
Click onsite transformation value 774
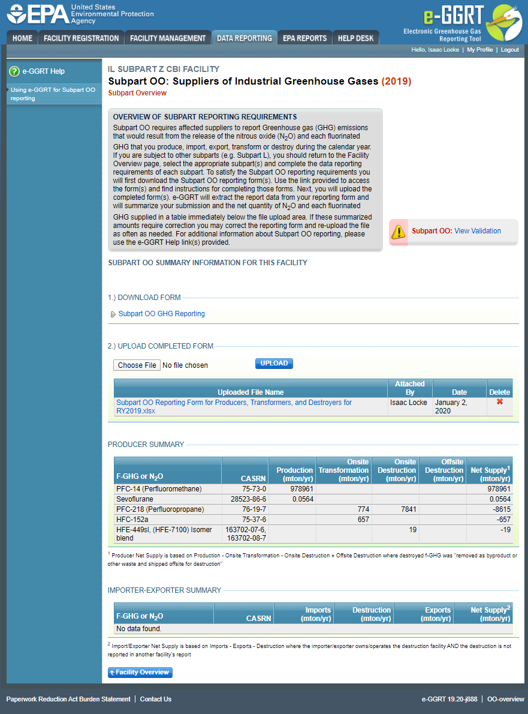click(x=363, y=509)
